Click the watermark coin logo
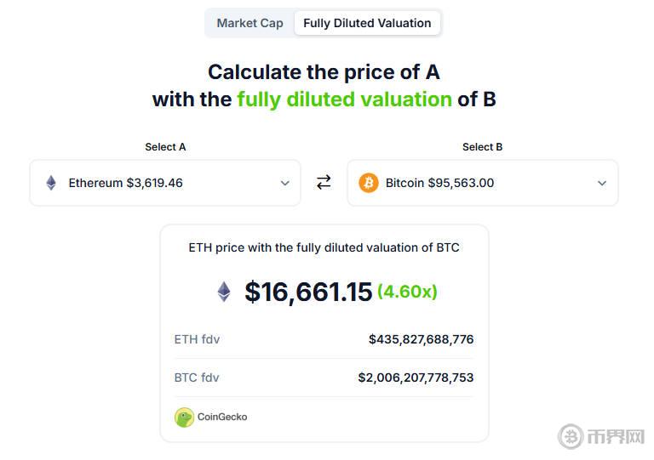 pos(571,437)
